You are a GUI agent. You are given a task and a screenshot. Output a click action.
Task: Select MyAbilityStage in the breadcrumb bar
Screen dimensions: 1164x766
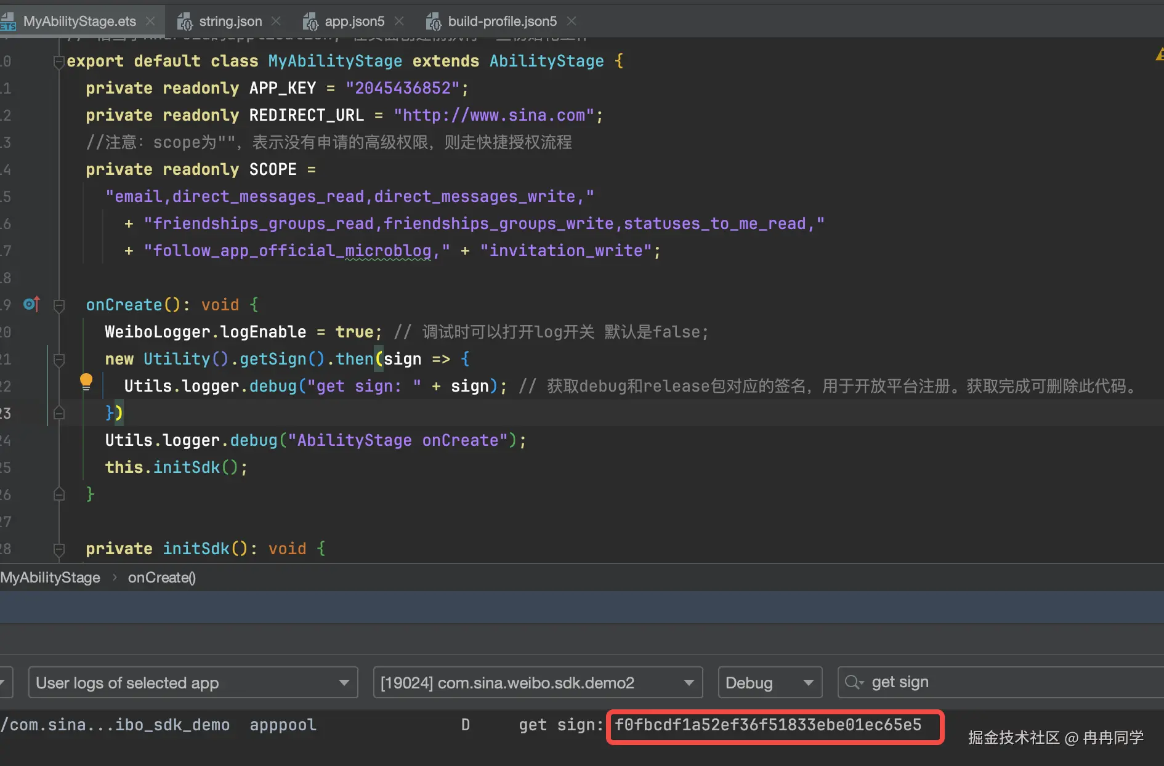[x=51, y=578]
